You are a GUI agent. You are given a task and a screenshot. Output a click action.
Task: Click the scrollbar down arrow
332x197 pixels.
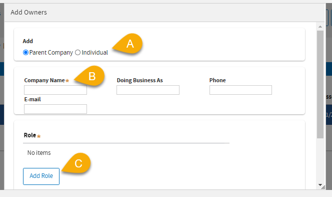click(320, 185)
